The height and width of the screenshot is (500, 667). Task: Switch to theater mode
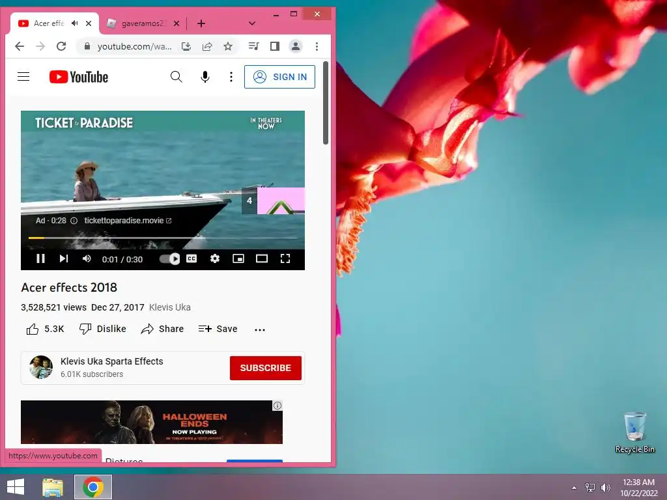(x=262, y=258)
